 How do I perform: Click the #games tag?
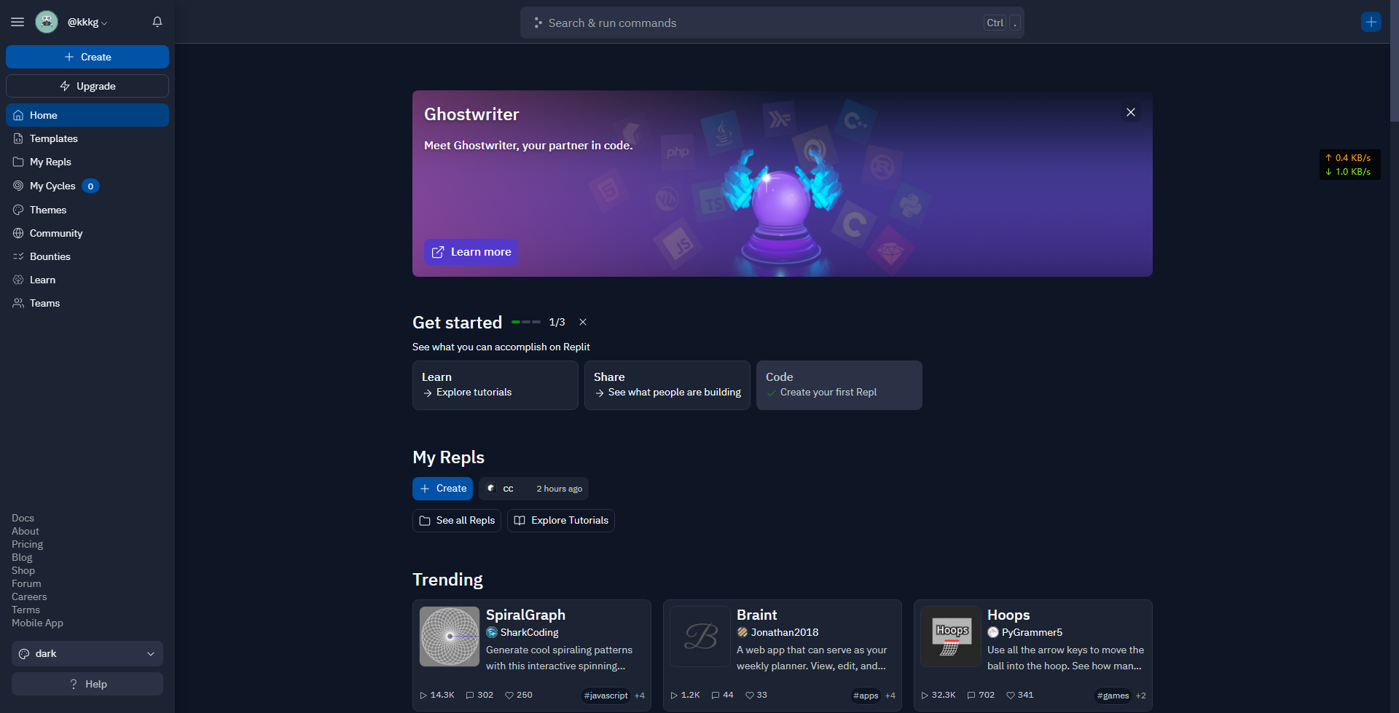point(1113,696)
